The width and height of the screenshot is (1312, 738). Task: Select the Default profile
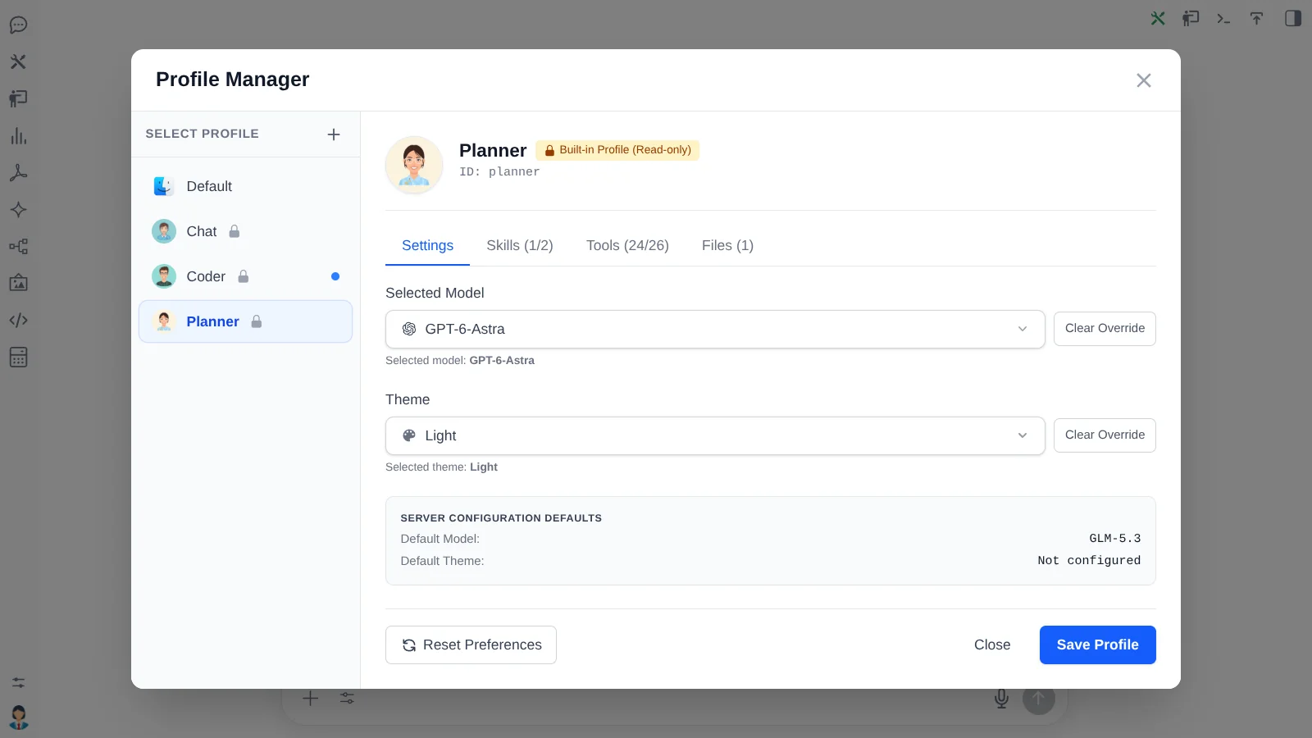[245, 186]
